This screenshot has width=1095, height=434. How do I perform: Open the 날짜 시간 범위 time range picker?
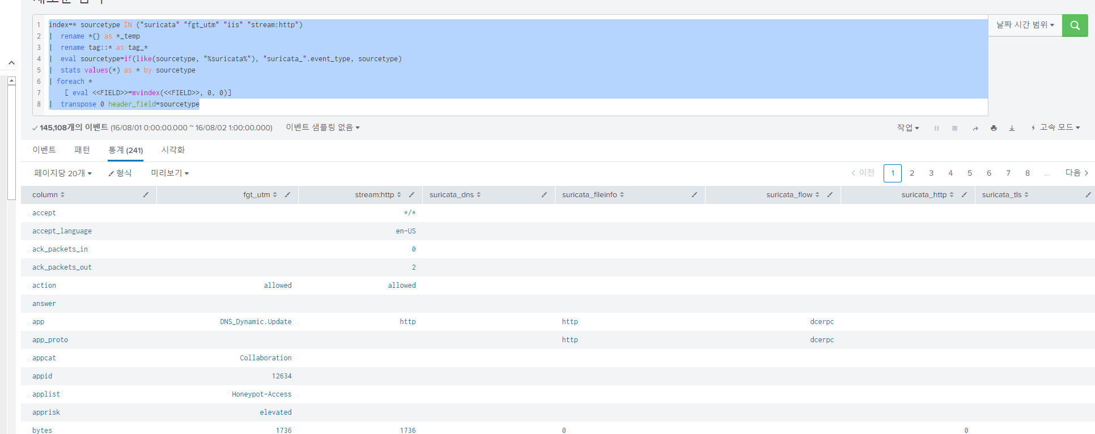pos(1025,25)
